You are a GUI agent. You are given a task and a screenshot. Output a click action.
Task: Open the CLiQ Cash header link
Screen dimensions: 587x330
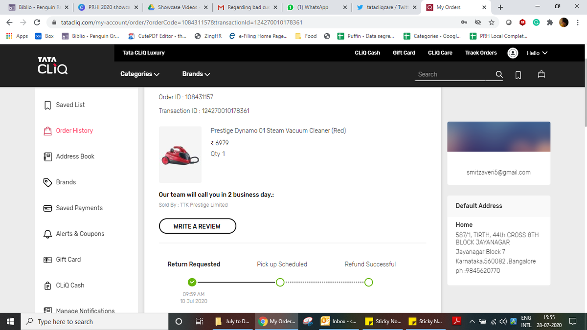(x=367, y=53)
